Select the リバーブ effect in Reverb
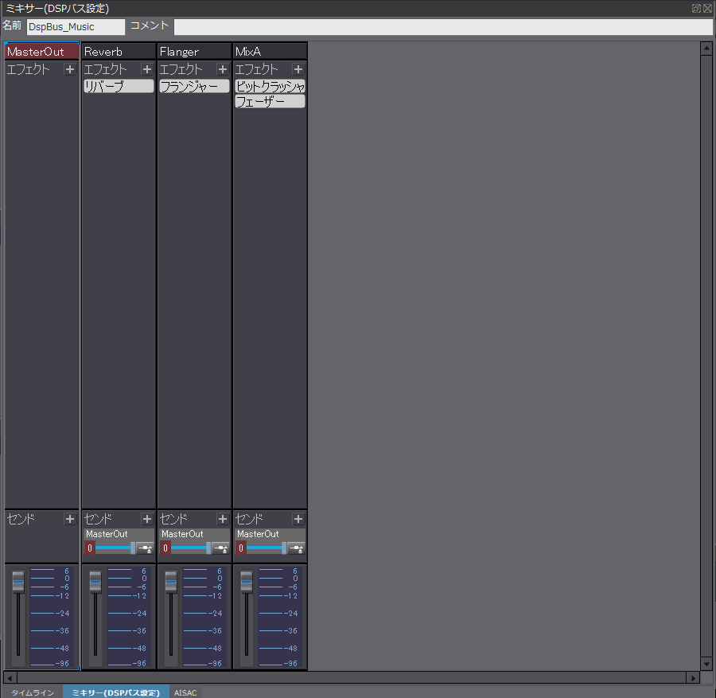Image resolution: width=716 pixels, height=698 pixels. 119,86
